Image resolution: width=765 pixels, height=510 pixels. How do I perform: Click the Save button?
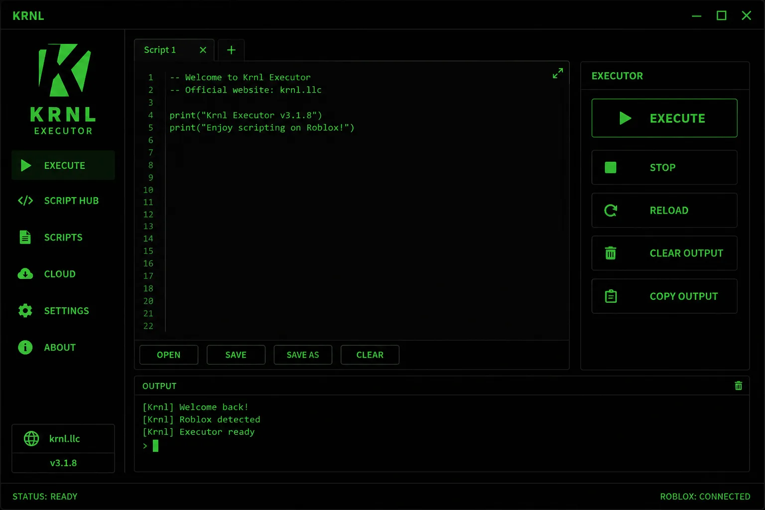pos(236,355)
